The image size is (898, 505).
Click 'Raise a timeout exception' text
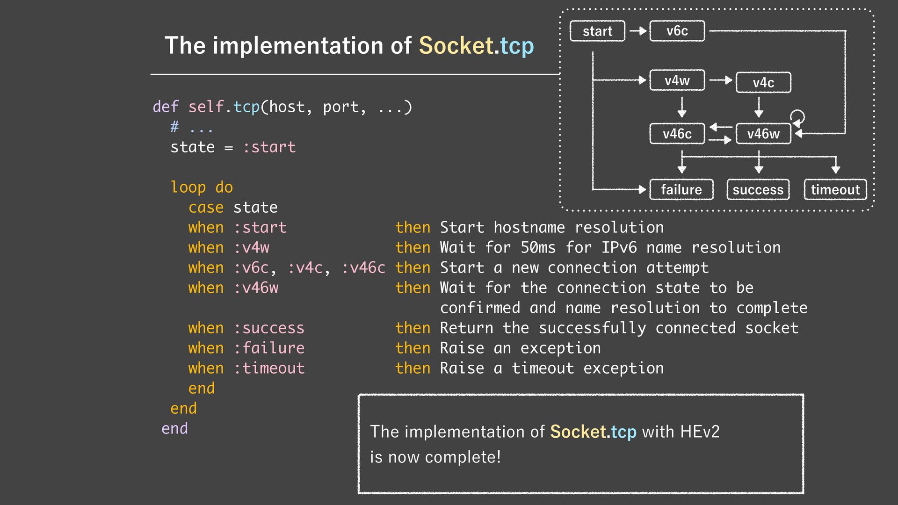point(552,368)
